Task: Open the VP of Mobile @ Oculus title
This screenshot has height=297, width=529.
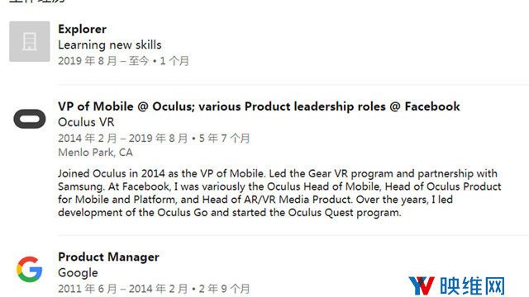Action: pyautogui.click(x=259, y=106)
